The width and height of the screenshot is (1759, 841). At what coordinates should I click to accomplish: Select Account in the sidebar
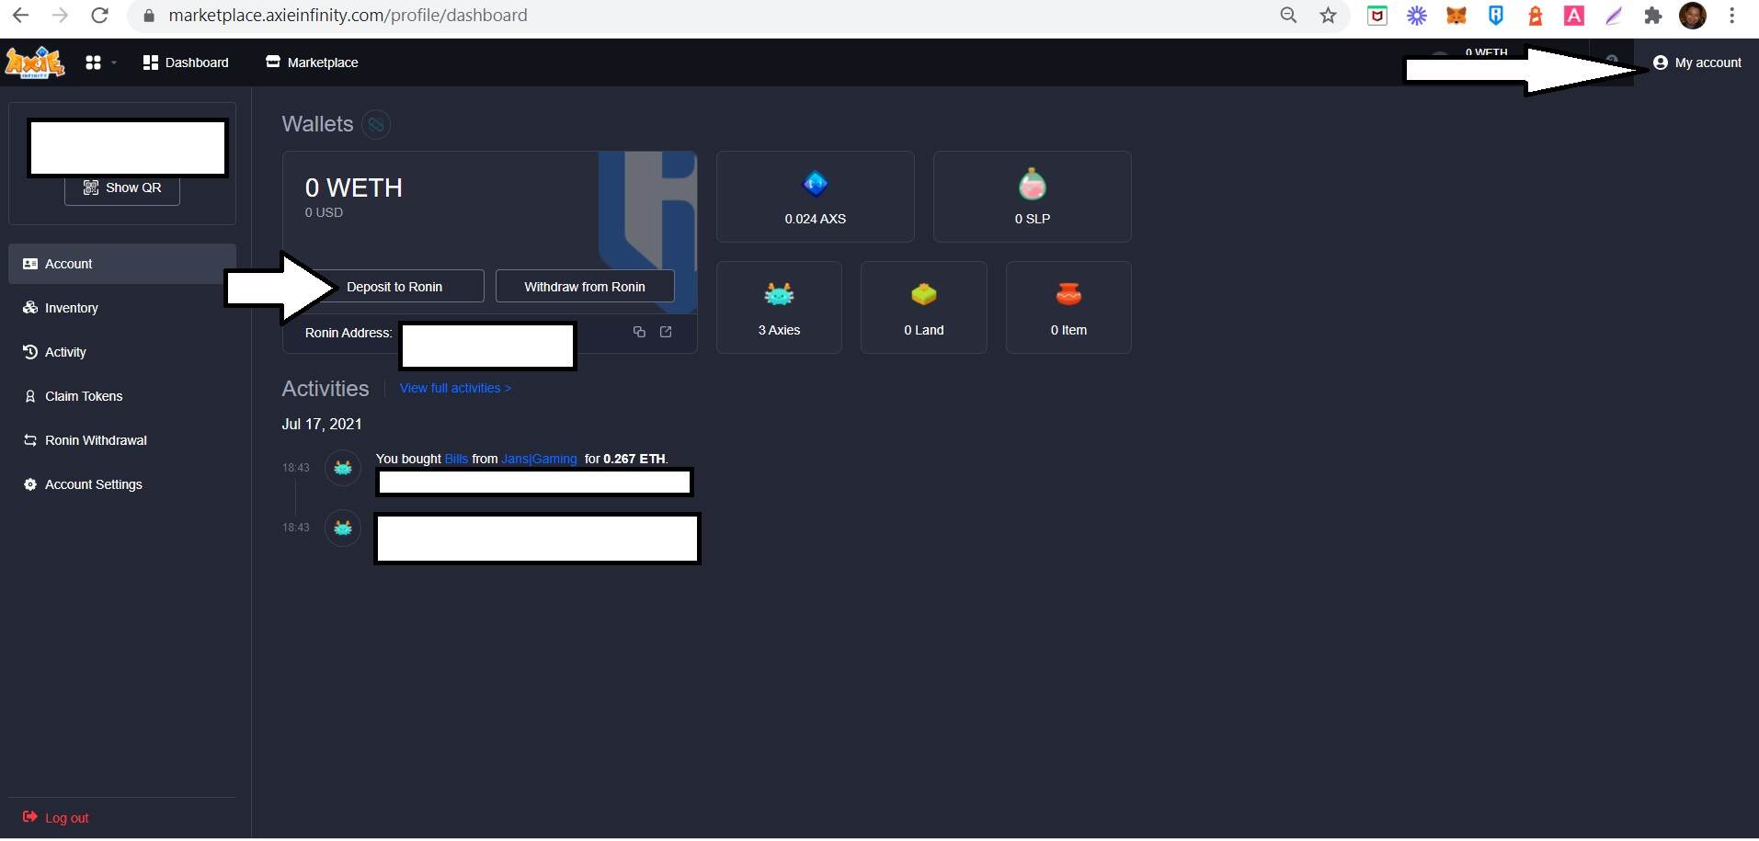122,264
